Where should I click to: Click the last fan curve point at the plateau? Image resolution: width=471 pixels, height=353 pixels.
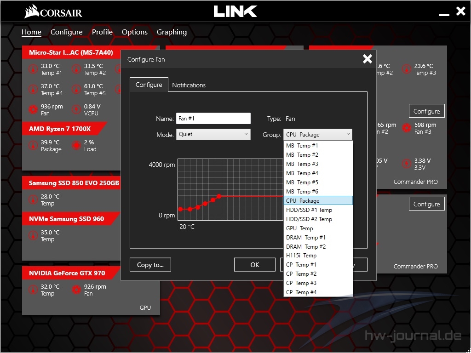(219, 196)
